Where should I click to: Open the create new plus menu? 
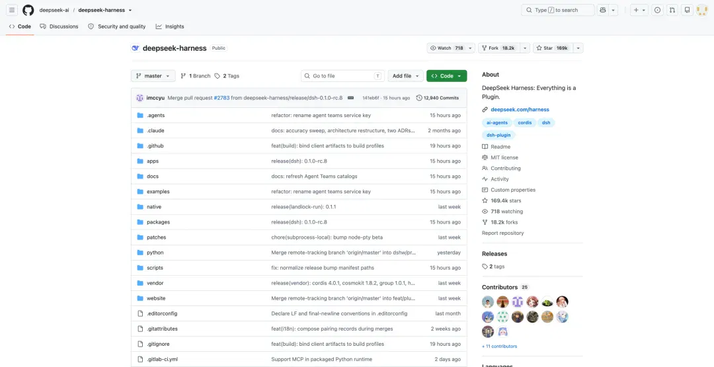[x=639, y=10]
